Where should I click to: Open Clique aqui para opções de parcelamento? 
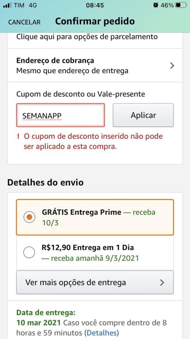[87, 37]
